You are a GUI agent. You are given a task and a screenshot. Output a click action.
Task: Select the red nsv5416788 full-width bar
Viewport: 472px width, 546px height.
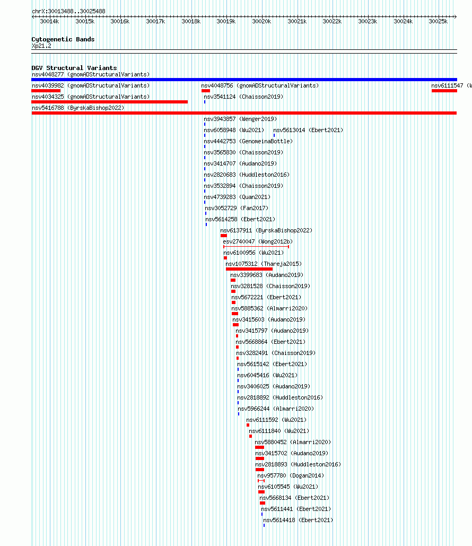(x=244, y=113)
